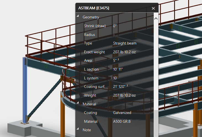Select the 'Shrink (draw)' property label
This screenshot has width=202, height=137.
[95, 26]
